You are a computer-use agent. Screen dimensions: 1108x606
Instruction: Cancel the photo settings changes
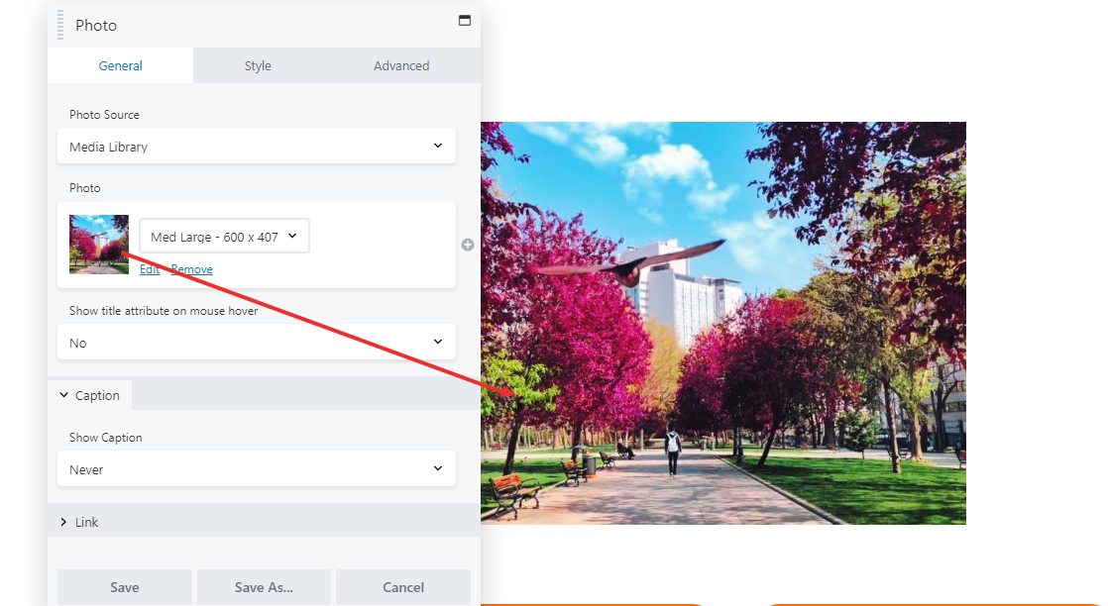(403, 587)
